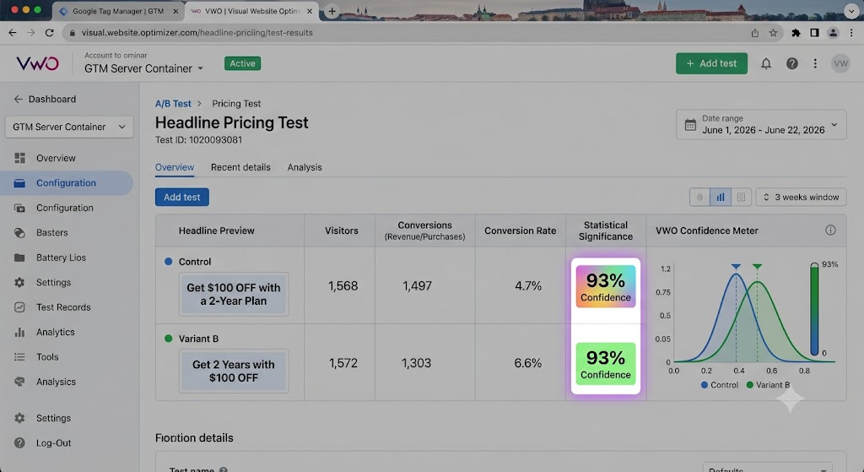The width and height of the screenshot is (864, 472).
Task: Reload the browser page
Action: [50, 33]
